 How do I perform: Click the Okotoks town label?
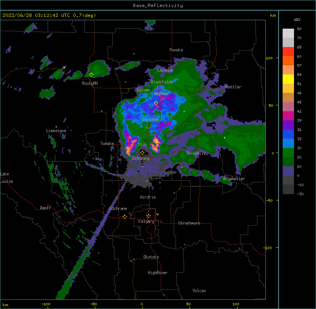point(151,257)
